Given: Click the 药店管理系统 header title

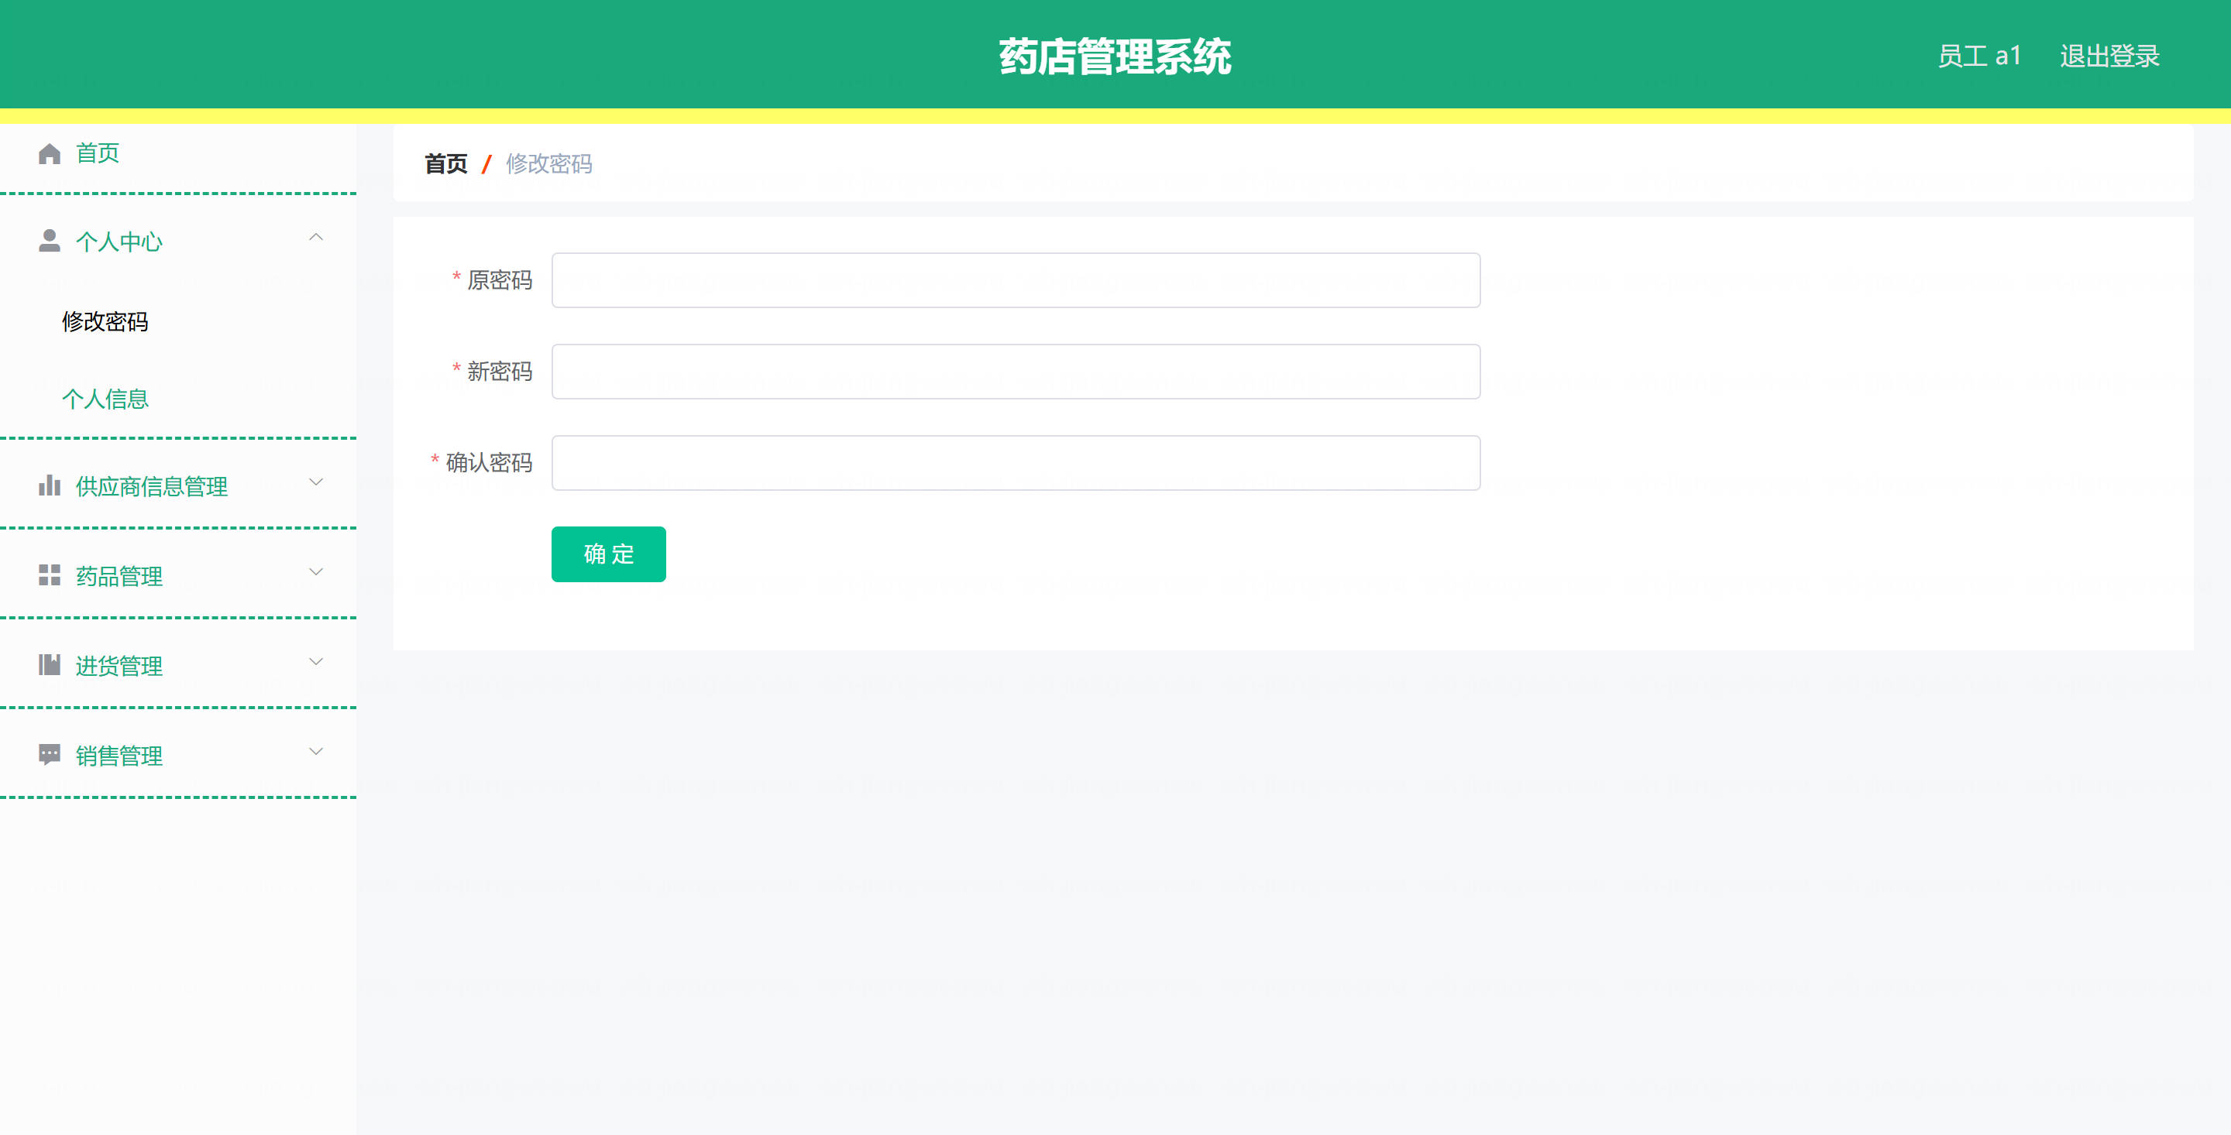Looking at the screenshot, I should pos(1115,57).
